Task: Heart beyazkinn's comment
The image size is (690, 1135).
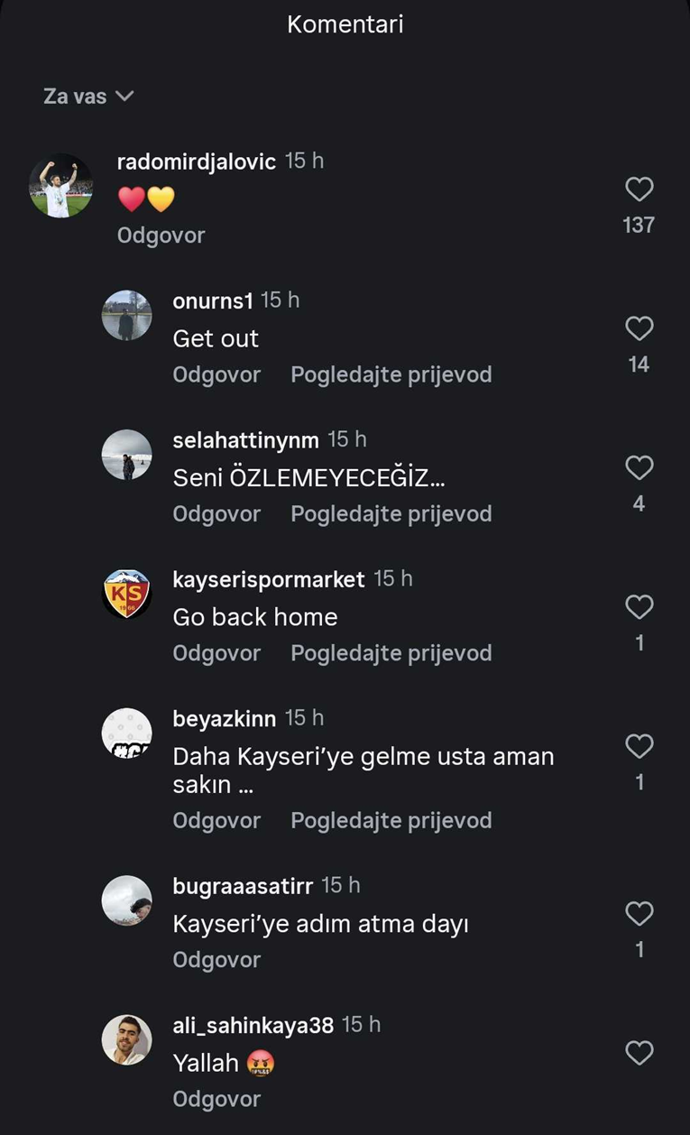Action: pyautogui.click(x=639, y=746)
